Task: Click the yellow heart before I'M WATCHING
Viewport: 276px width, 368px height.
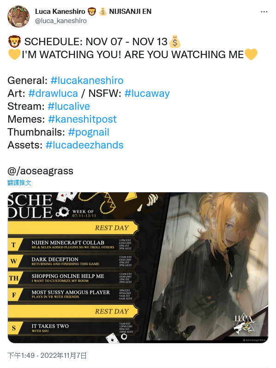Action: pyautogui.click(x=14, y=54)
